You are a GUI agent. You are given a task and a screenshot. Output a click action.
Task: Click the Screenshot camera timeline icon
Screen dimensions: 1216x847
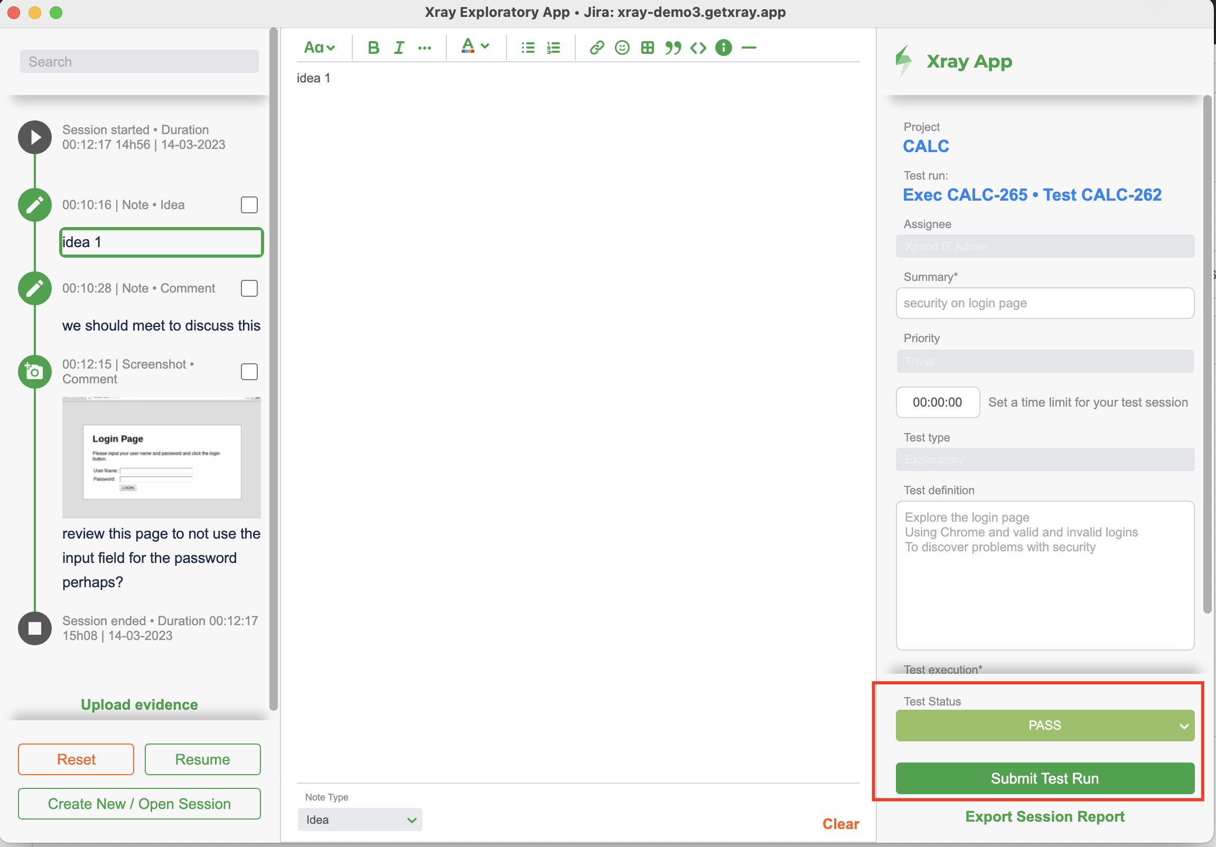[35, 372]
